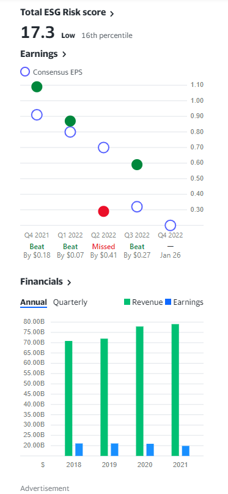Click the By $0.27 text
The height and width of the screenshot is (494, 228).
137,255
